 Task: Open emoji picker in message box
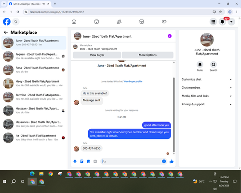164,161
